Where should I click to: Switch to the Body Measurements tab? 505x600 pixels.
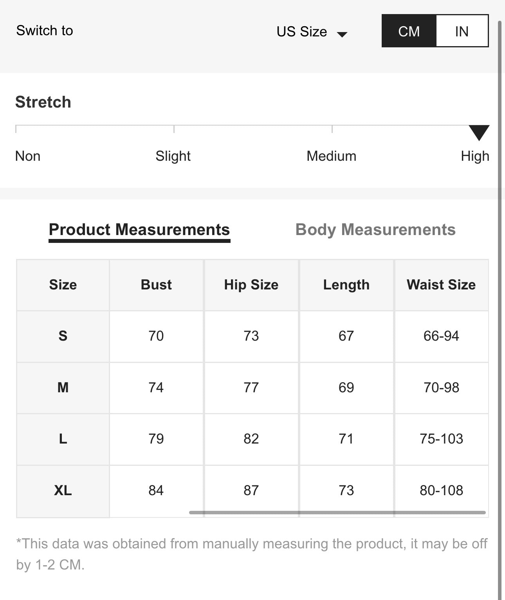375,230
